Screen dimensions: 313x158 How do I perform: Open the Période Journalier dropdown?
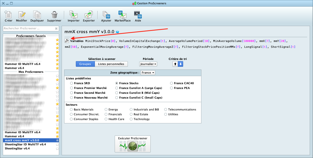(148, 64)
